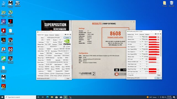Open Superposition Benchmark desktop shortcut

(11, 60)
